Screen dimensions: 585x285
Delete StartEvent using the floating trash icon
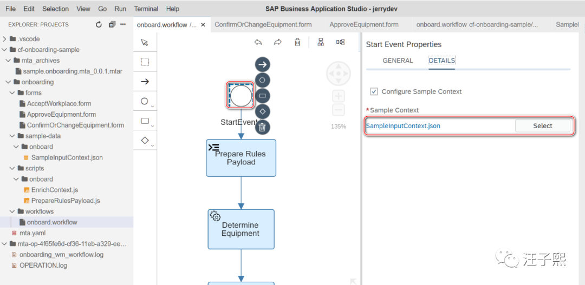coord(262,127)
